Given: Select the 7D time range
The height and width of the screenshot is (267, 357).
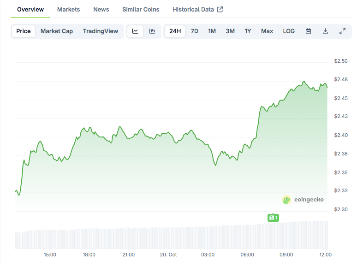Looking at the screenshot, I should (195, 31).
